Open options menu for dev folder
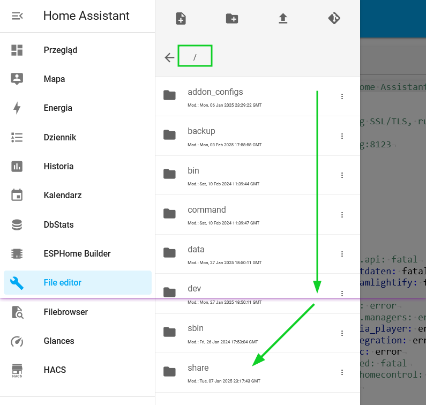The width and height of the screenshot is (426, 405). click(x=342, y=294)
